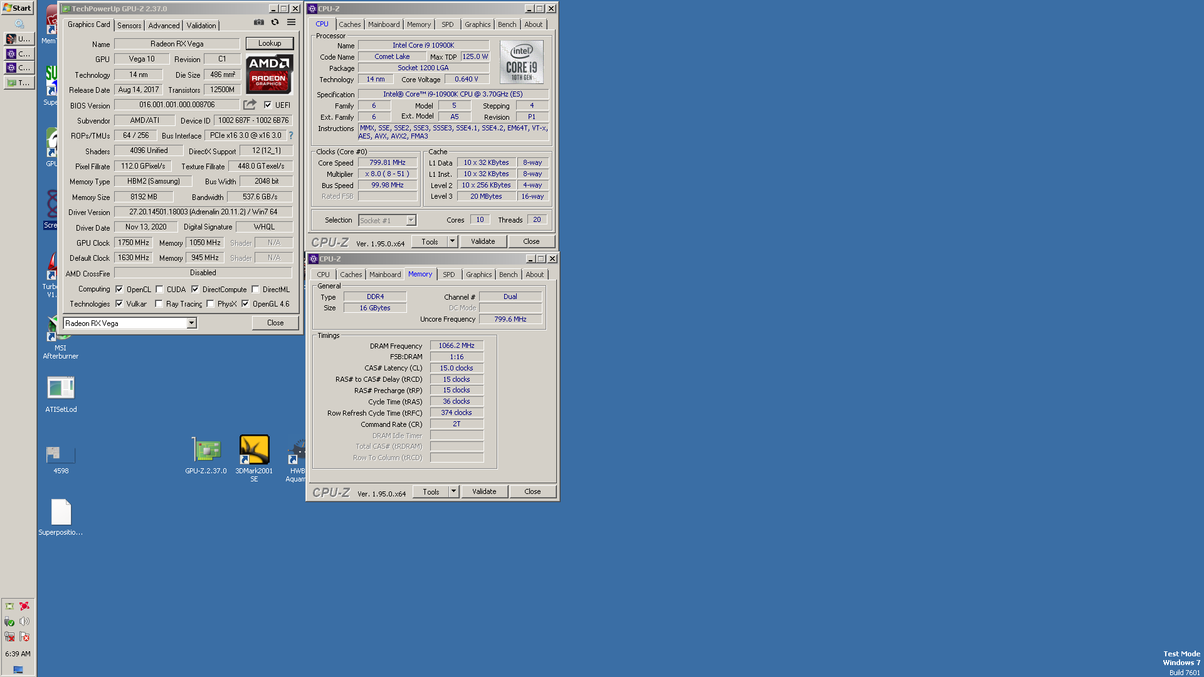Click the Windows Start button

(18, 8)
